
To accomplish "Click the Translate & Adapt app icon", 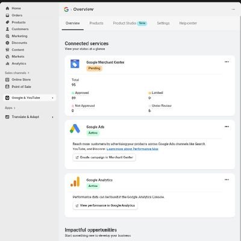I will click(7, 117).
